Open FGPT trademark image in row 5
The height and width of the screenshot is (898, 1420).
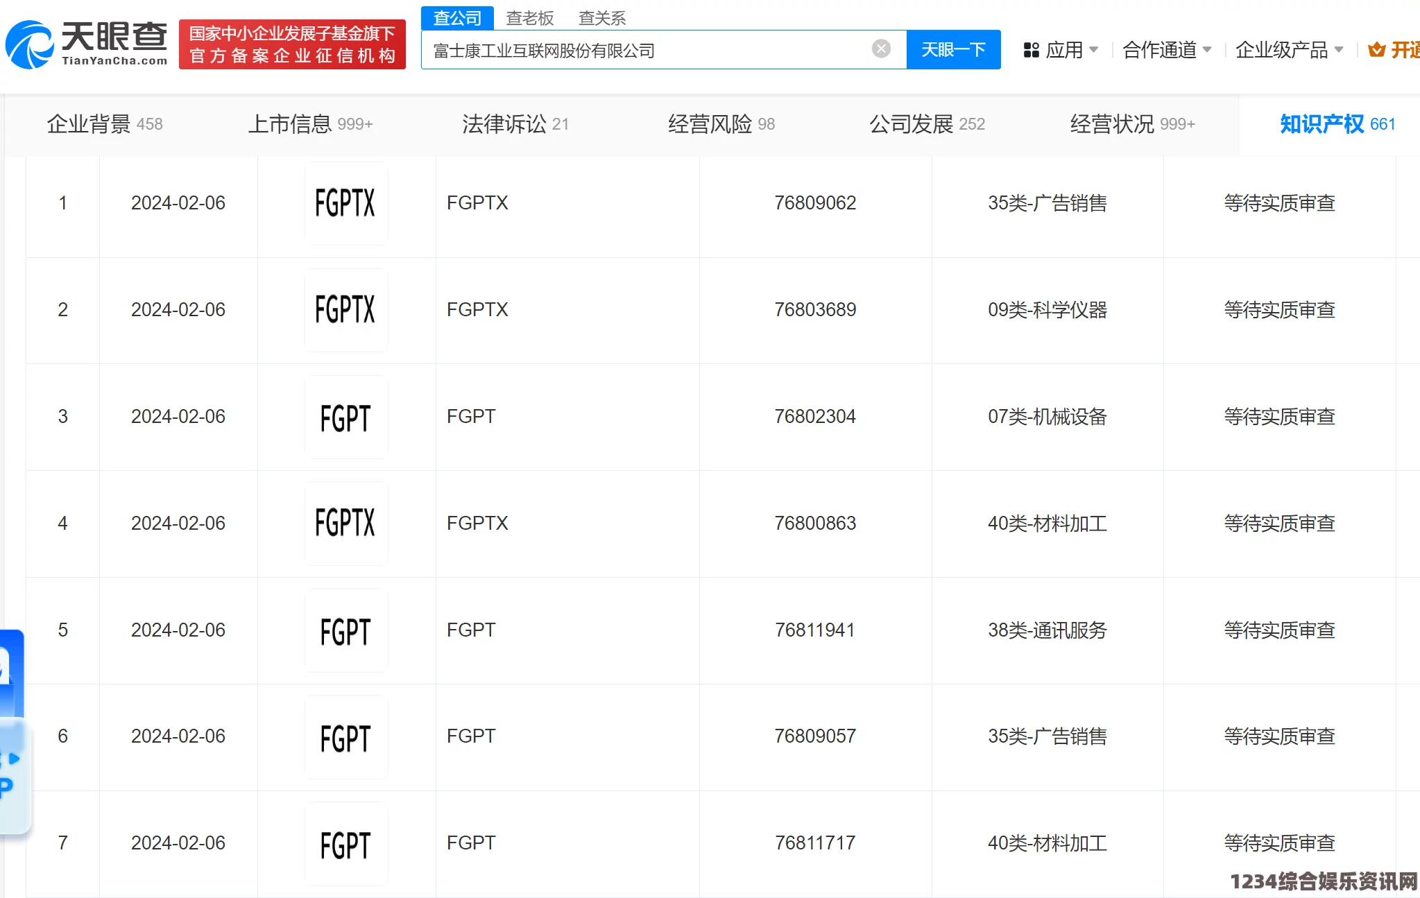click(345, 630)
